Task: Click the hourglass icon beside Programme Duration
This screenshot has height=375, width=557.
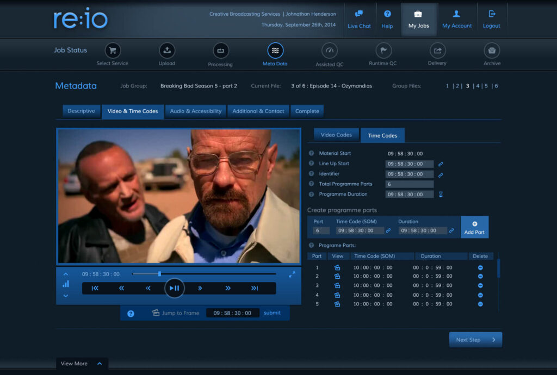Action: [x=441, y=195]
